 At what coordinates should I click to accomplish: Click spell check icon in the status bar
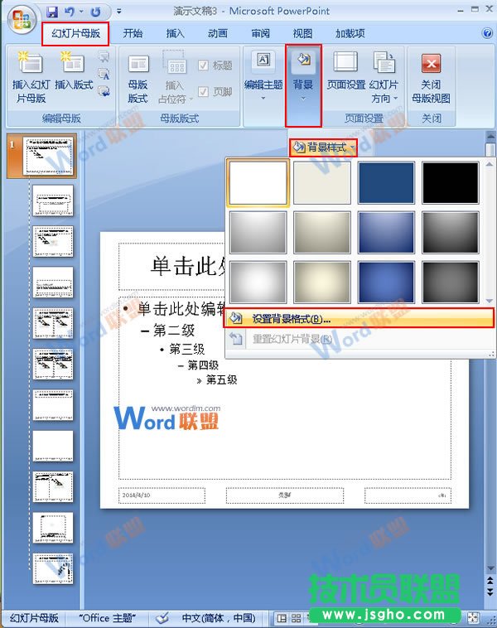[x=162, y=618]
